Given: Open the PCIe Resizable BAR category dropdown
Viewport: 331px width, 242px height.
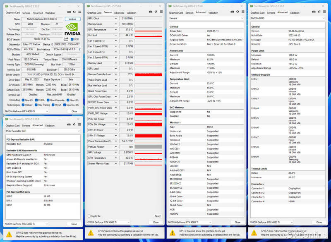Looking at the screenshot, I should tap(79, 131).
